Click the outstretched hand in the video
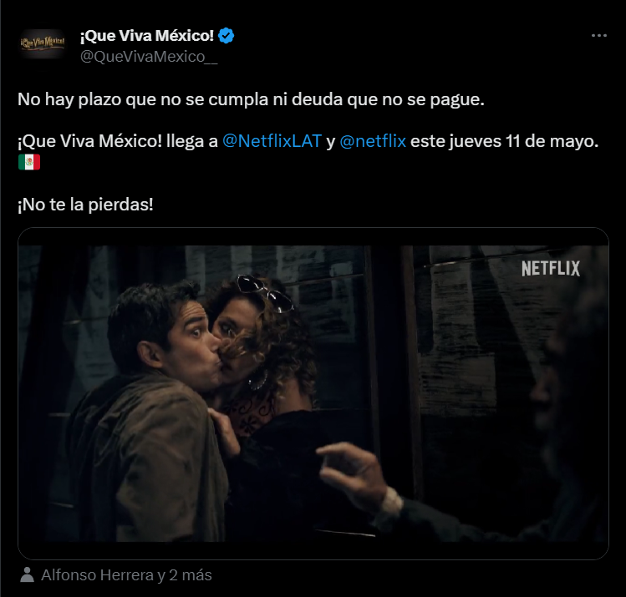626x597 pixels. 350,474
